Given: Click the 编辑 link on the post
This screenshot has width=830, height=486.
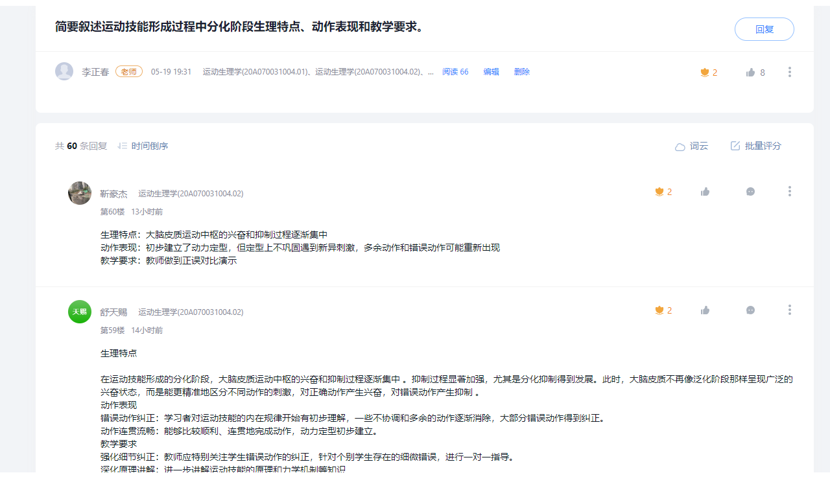Looking at the screenshot, I should pyautogui.click(x=491, y=72).
